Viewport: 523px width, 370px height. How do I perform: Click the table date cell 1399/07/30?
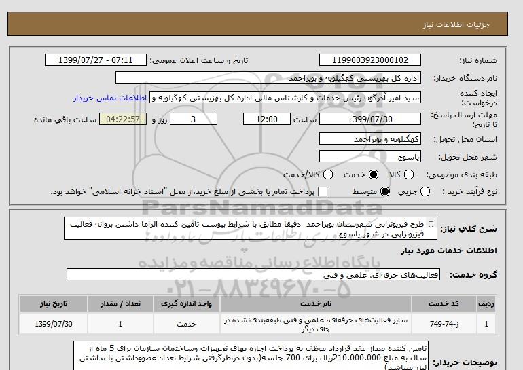point(54,324)
